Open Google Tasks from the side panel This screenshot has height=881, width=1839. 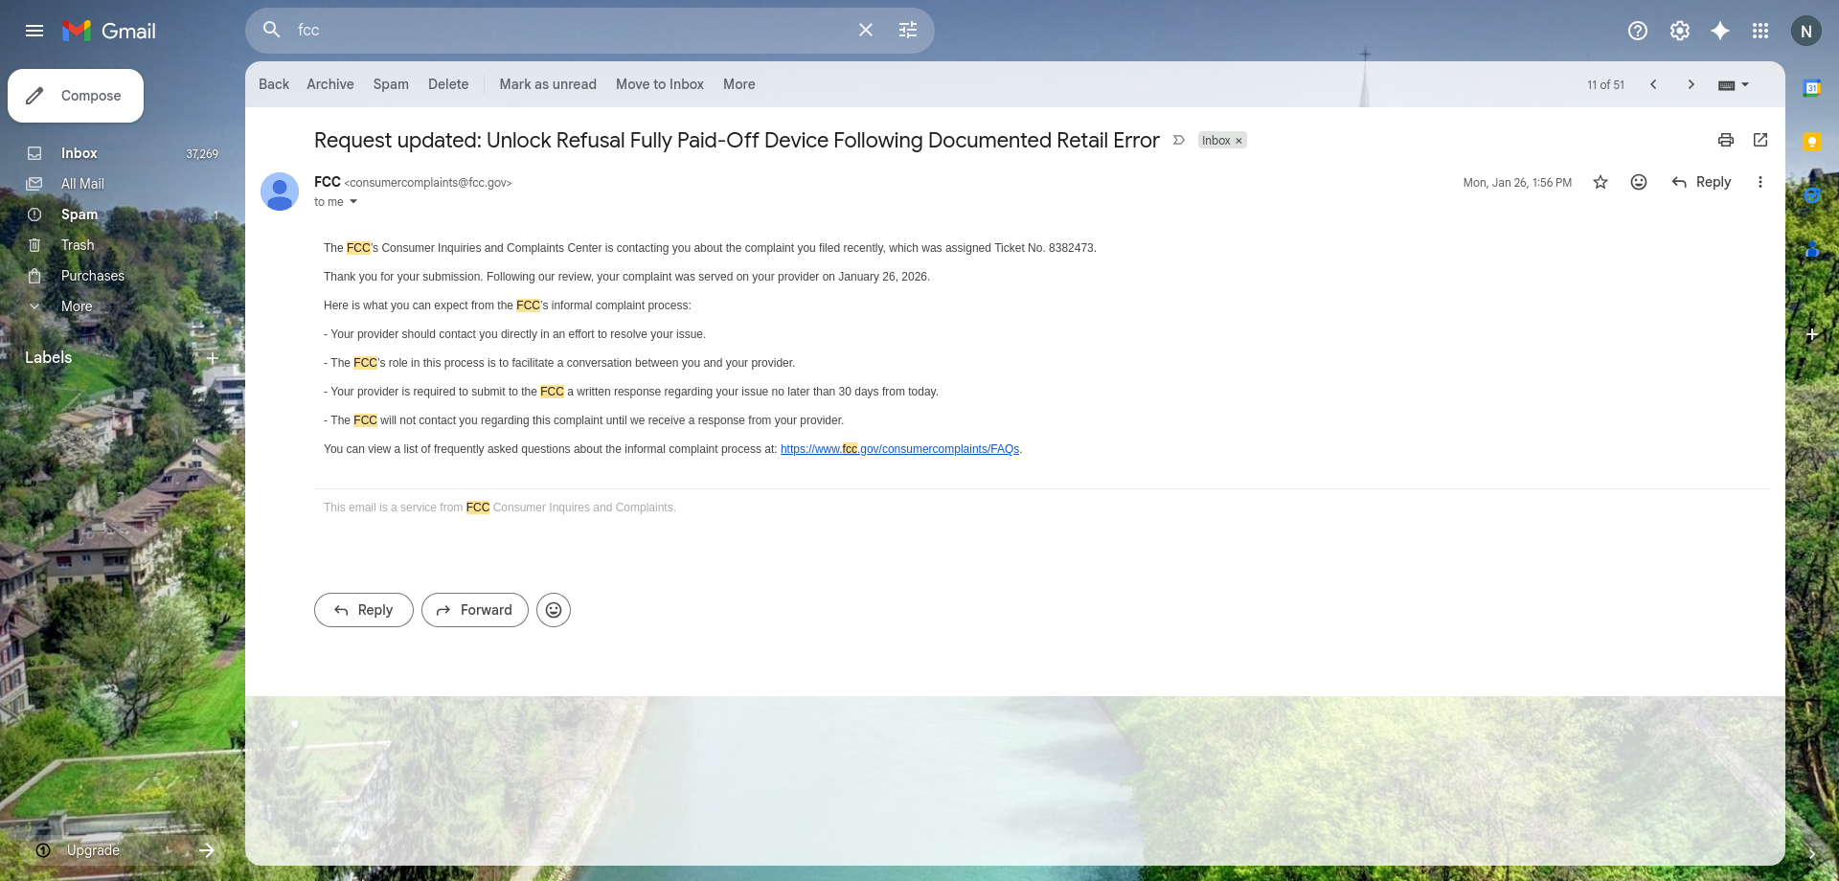tap(1813, 194)
